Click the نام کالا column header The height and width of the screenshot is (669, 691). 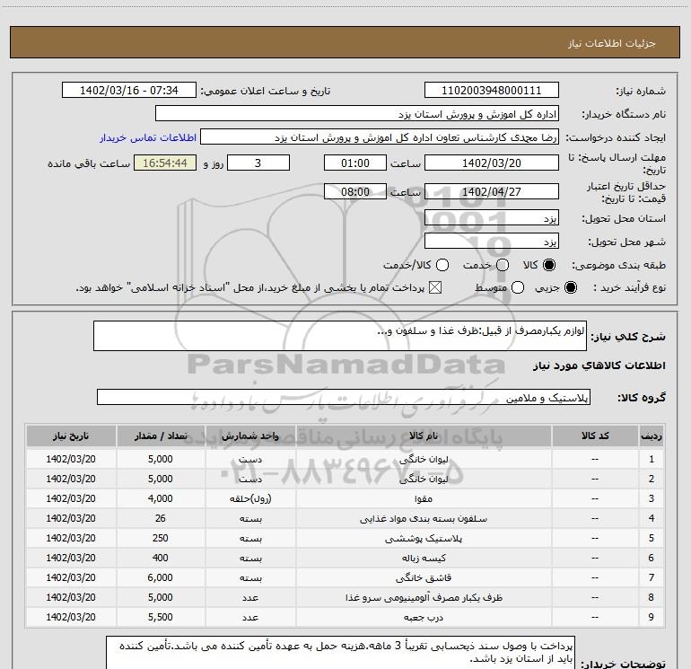(x=424, y=436)
